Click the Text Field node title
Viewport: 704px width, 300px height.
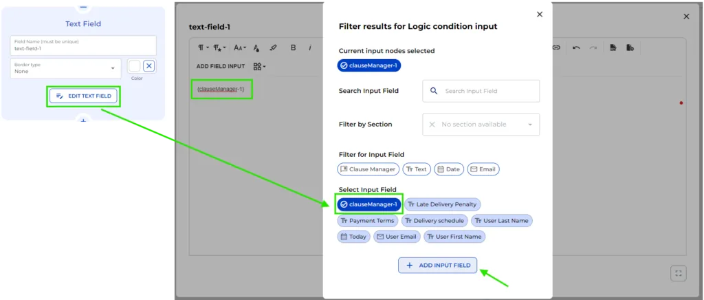[x=83, y=24]
